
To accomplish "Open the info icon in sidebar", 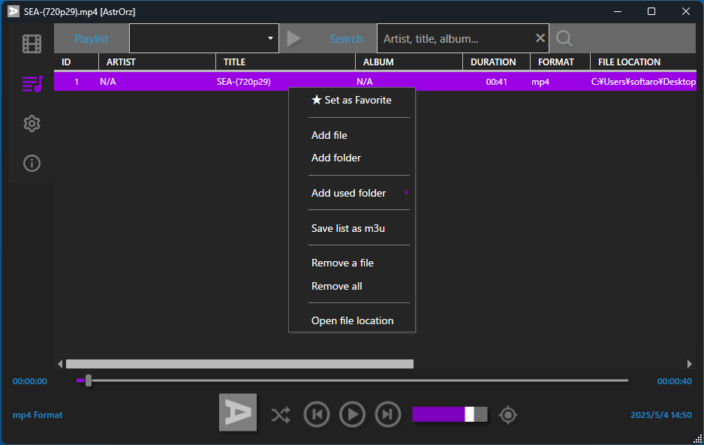I will click(x=32, y=163).
